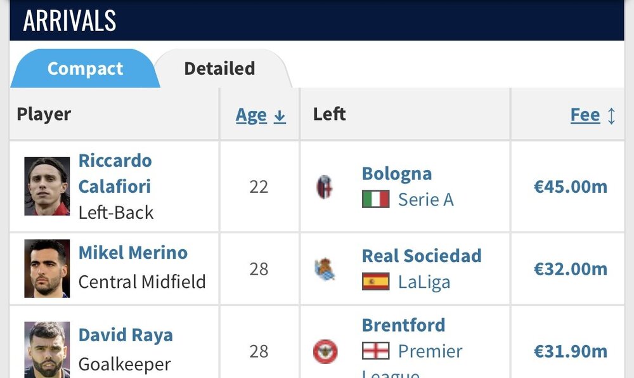Open David Raya's portrait photo
Image resolution: width=634 pixels, height=378 pixels.
pos(47,350)
